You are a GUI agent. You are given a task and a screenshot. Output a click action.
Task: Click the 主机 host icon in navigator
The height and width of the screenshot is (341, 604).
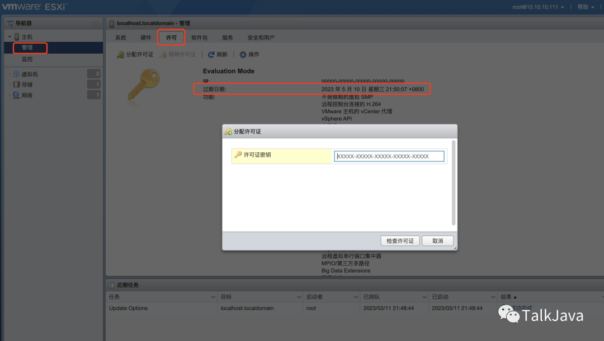[18, 37]
